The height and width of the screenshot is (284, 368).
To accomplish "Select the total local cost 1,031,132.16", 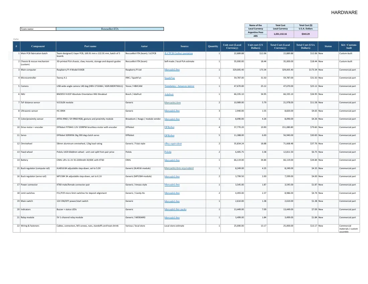I will (280, 34).
